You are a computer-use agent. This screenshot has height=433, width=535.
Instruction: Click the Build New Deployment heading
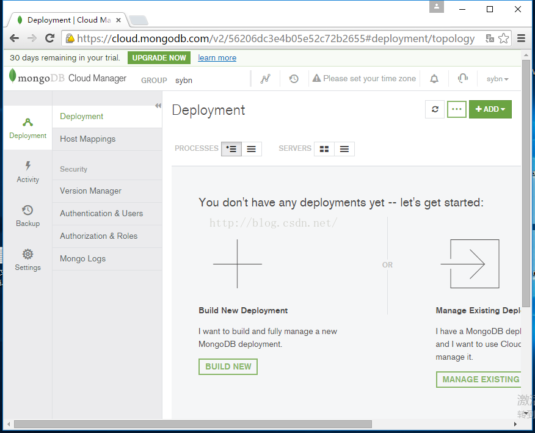(x=243, y=310)
